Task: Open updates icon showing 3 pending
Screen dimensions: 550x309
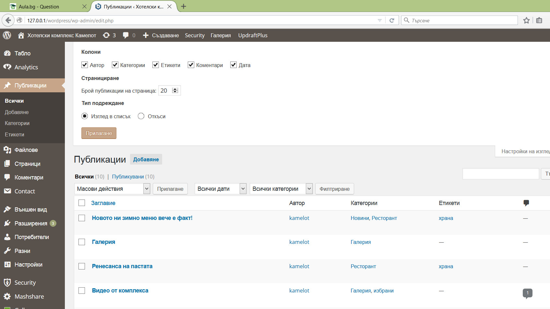Action: 109,35
